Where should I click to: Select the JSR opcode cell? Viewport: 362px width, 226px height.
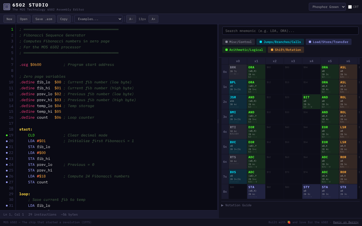tap(238, 102)
